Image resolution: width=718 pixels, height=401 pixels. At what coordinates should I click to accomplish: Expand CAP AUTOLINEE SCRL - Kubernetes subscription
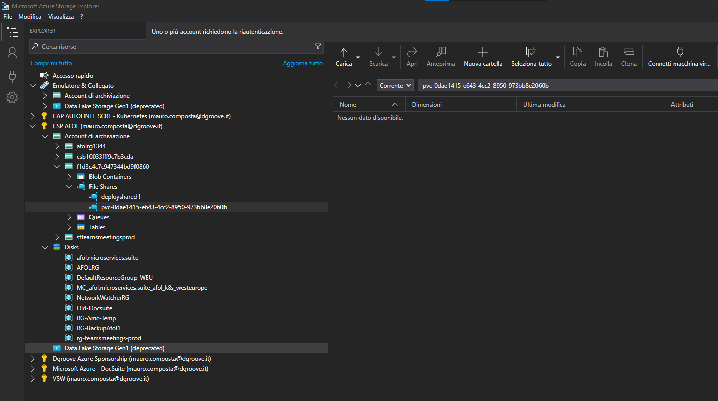(33, 116)
